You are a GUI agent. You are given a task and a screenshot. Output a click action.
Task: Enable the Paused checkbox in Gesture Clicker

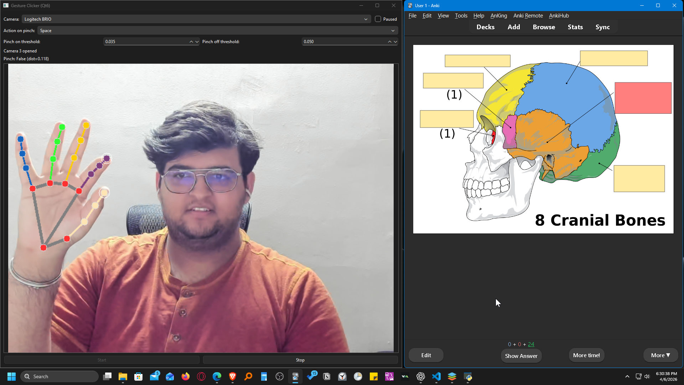pos(378,19)
